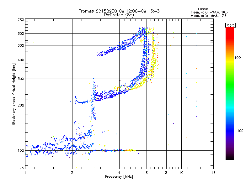Click the x-axis tick label "2"

coord(72,173)
